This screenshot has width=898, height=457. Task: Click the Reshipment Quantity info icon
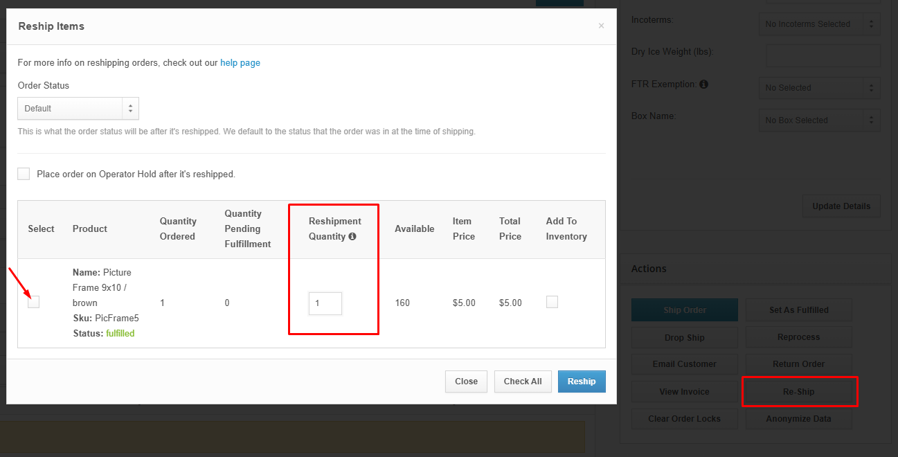click(x=352, y=237)
